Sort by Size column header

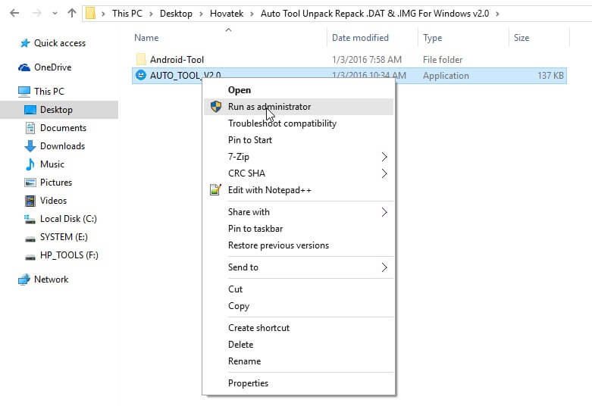pyautogui.click(x=522, y=38)
